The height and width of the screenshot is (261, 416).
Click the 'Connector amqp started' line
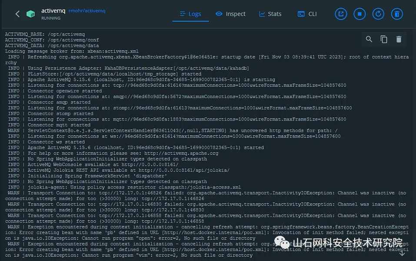pos(49,102)
